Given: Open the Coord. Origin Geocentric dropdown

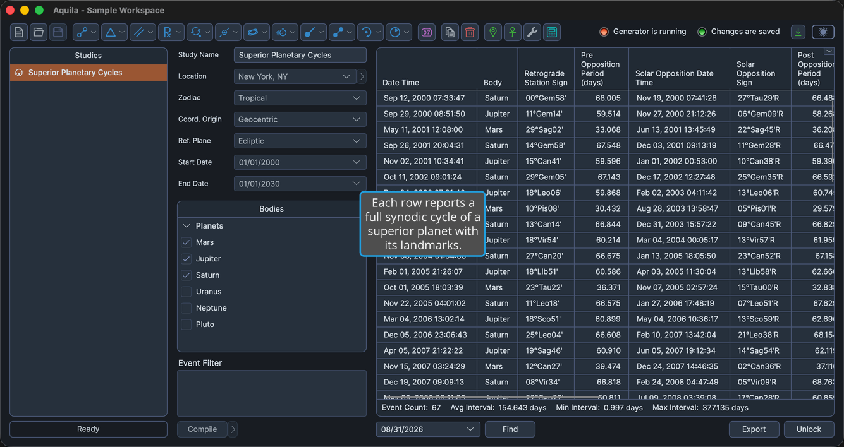Looking at the screenshot, I should (x=300, y=119).
